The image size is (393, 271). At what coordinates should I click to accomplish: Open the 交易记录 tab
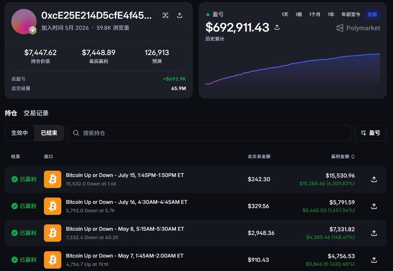coord(36,113)
